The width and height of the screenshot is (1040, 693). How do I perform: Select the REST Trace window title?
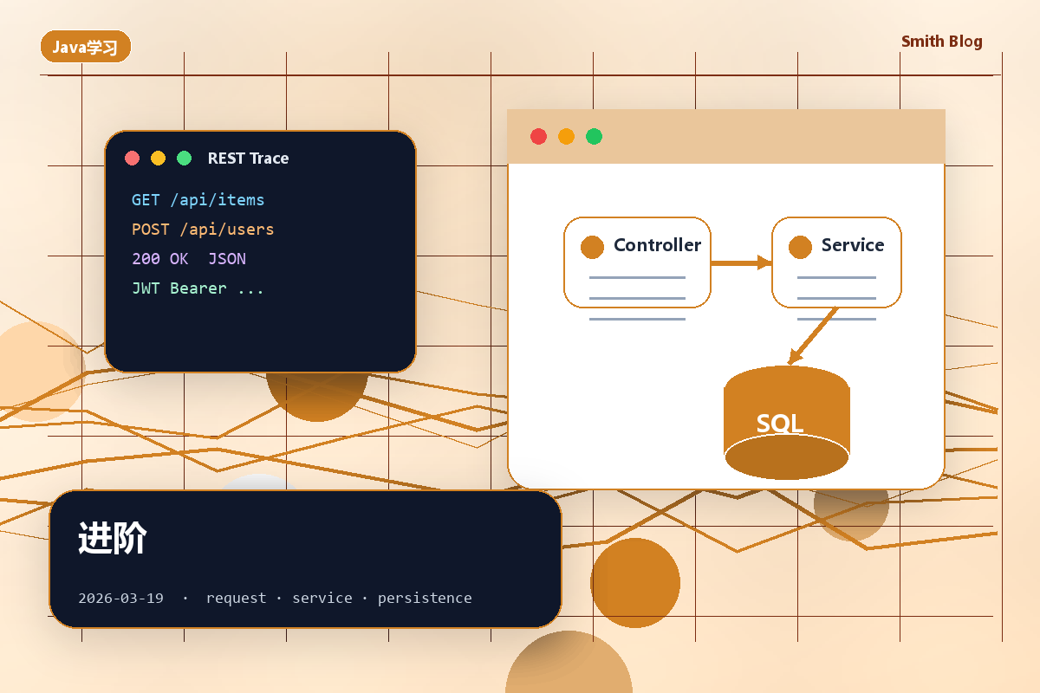(248, 159)
